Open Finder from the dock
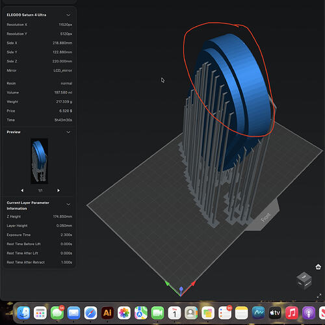Screen dimensions: 325x325 pos(23,313)
